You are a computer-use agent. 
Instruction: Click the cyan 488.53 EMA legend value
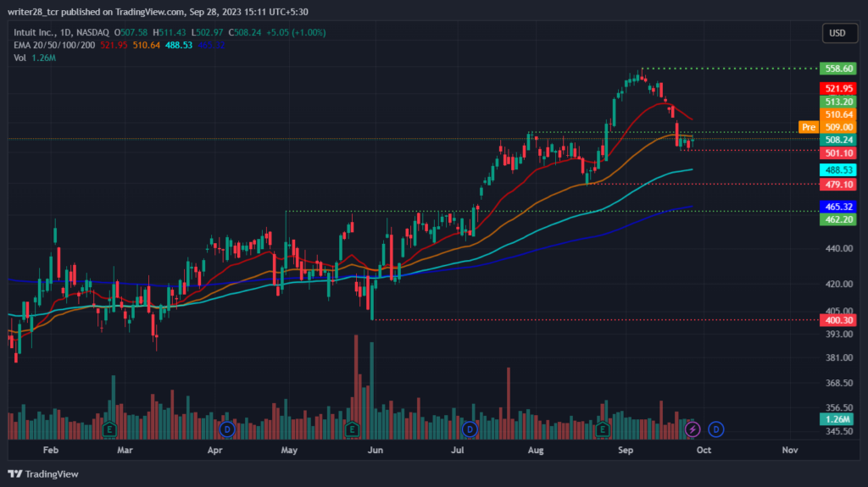[x=179, y=46]
